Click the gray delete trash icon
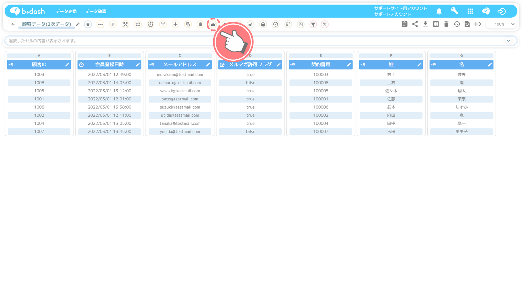Screen dimensions: 522x293 (446, 24)
